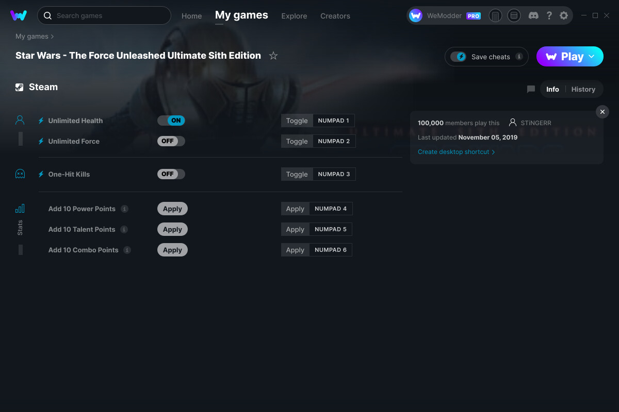Open settings with the gear icon
Viewport: 619px width, 412px height.
(564, 15)
